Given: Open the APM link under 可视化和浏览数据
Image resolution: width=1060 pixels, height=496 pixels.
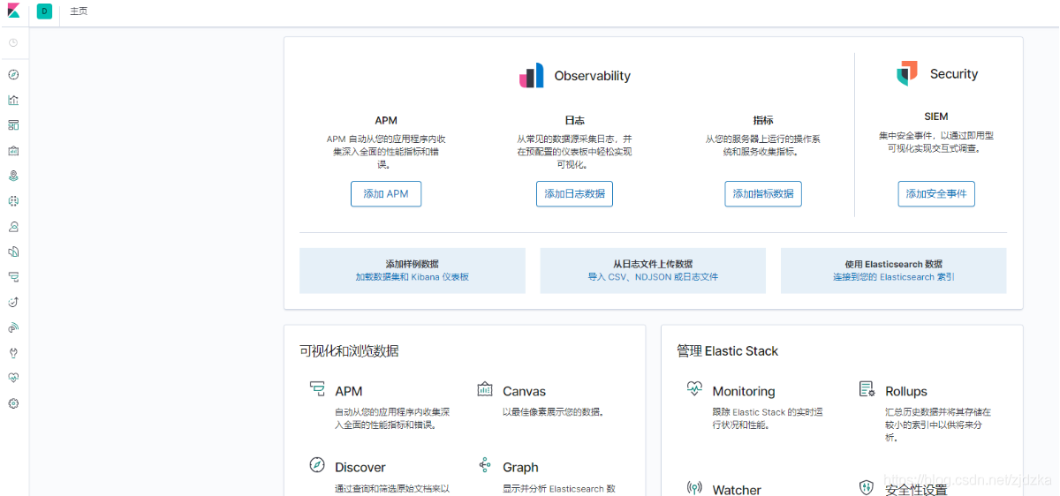Looking at the screenshot, I should click(x=349, y=392).
